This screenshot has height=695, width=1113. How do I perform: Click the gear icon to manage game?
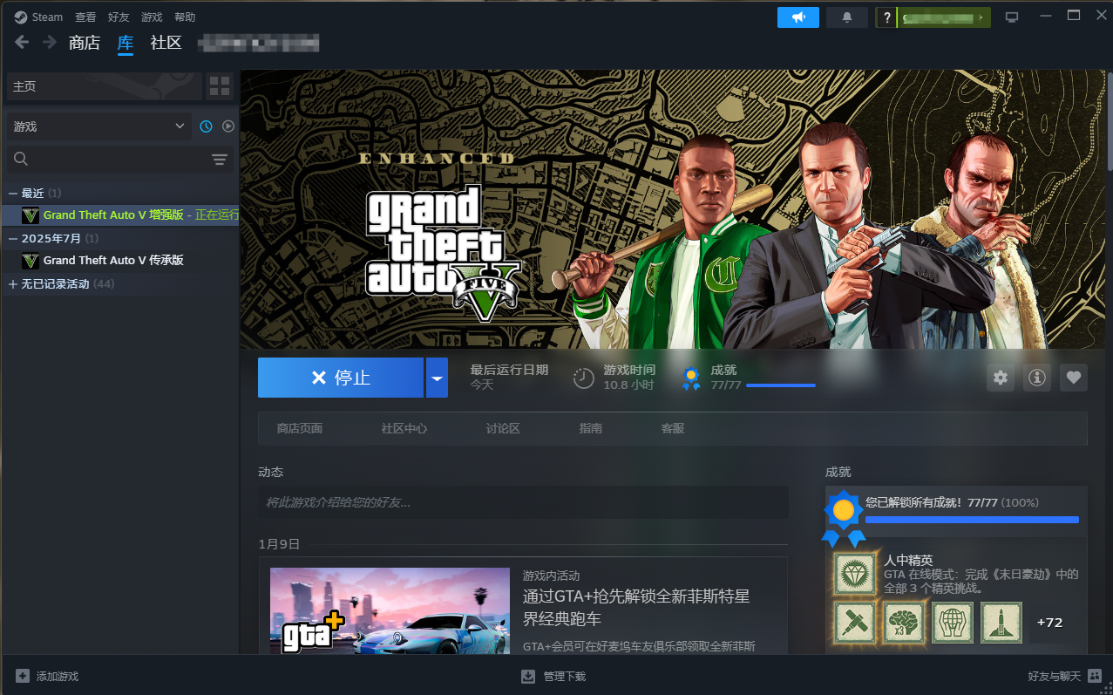tap(1000, 378)
